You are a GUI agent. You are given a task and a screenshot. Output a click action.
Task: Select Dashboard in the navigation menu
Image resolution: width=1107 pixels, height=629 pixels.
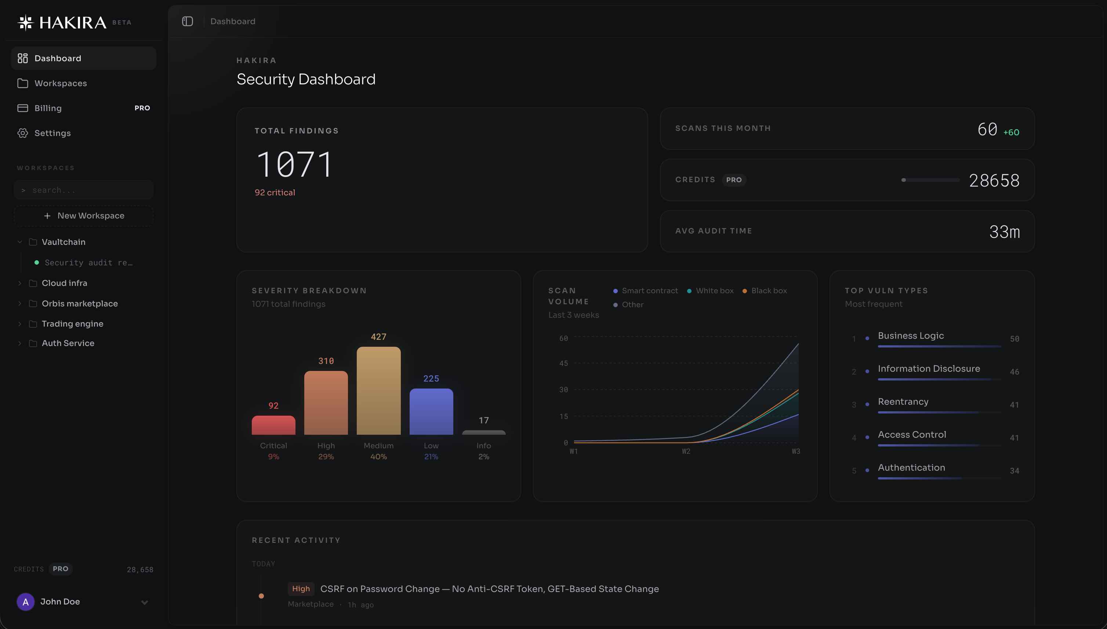pos(58,58)
